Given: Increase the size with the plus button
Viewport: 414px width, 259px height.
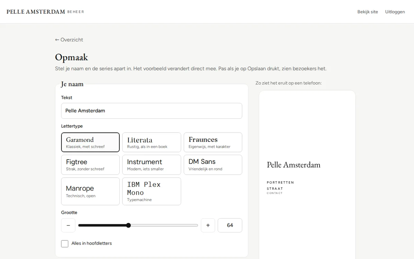Looking at the screenshot, I should click(x=208, y=226).
